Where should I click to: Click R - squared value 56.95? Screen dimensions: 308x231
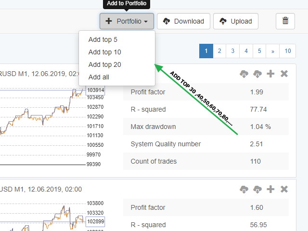[x=258, y=225]
